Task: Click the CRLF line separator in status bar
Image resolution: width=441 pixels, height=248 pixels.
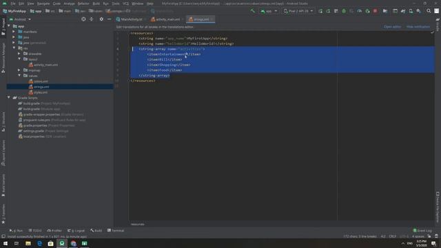Action: (392, 236)
